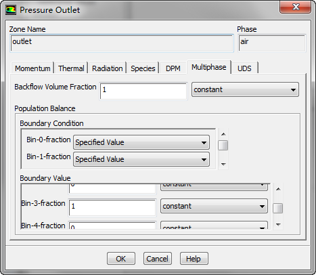This screenshot has width=316, height=275.
Task: Click the Backflow Volume Fraction input field
Action: pyautogui.click(x=143, y=91)
